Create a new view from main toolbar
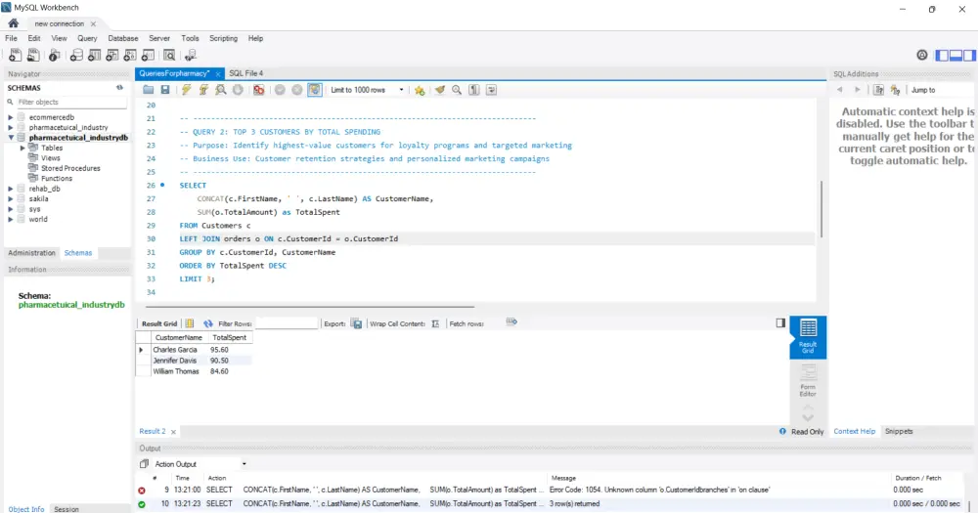978x513 pixels. click(112, 56)
